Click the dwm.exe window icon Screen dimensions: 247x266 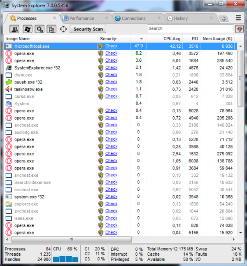tap(9, 75)
